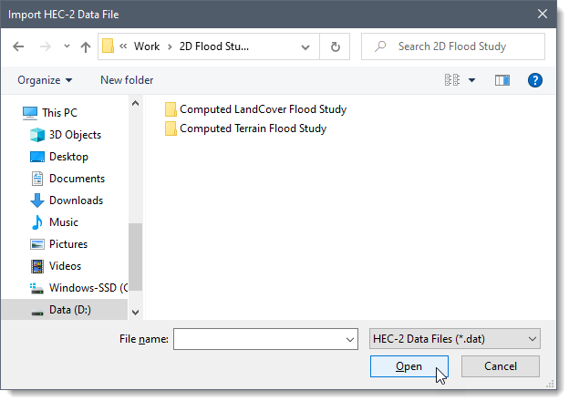The height and width of the screenshot is (401, 569).
Task: Go back using the left arrow
Action: point(18,46)
